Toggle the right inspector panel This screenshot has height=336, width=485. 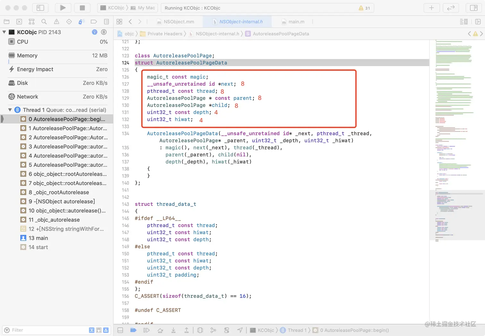tap(474, 8)
